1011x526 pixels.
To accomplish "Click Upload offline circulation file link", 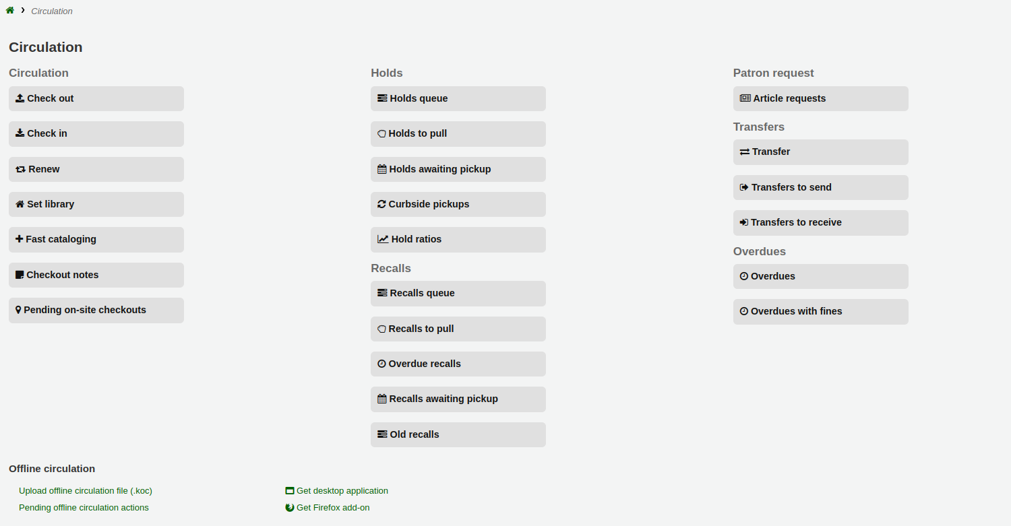I will 85,490.
